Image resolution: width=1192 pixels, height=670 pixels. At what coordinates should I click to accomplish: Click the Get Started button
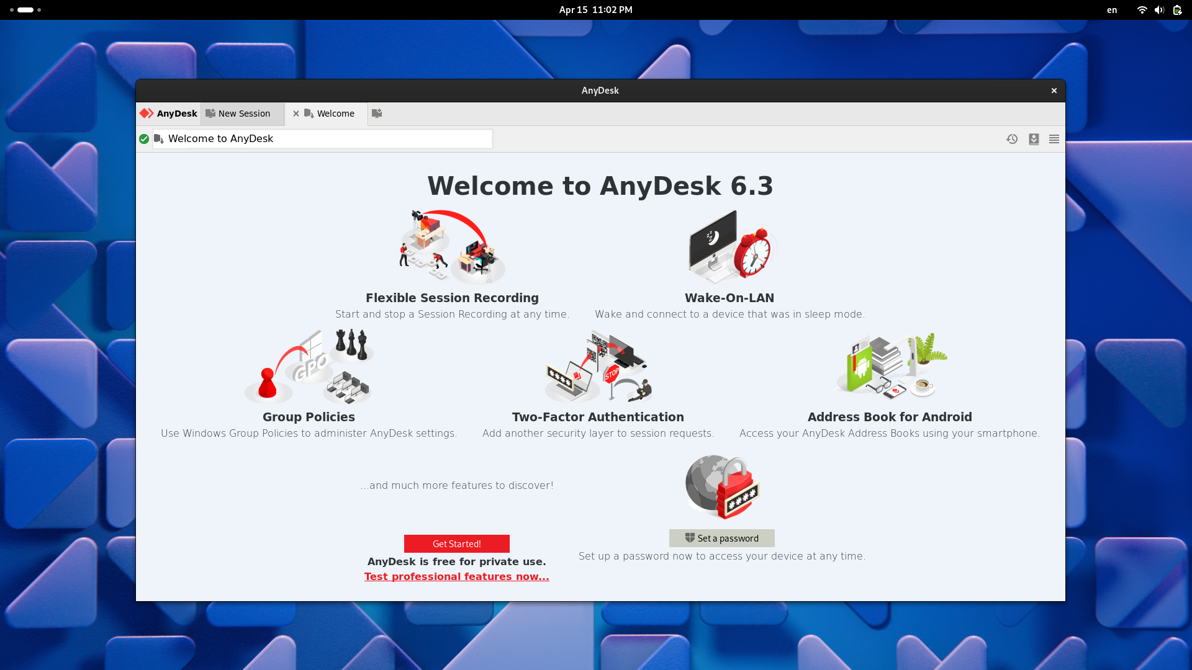456,543
